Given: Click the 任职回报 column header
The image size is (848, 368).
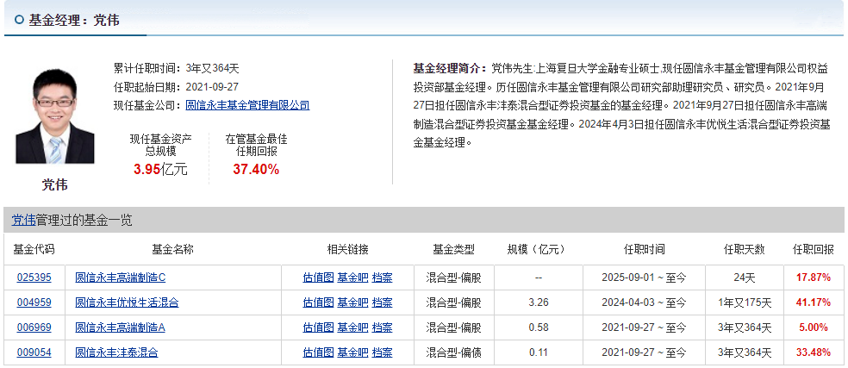Looking at the screenshot, I should [x=814, y=249].
